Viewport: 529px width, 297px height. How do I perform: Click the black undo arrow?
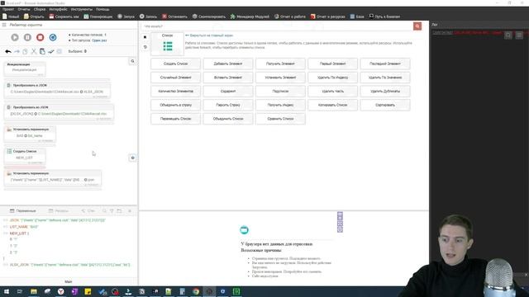pos(8,51)
